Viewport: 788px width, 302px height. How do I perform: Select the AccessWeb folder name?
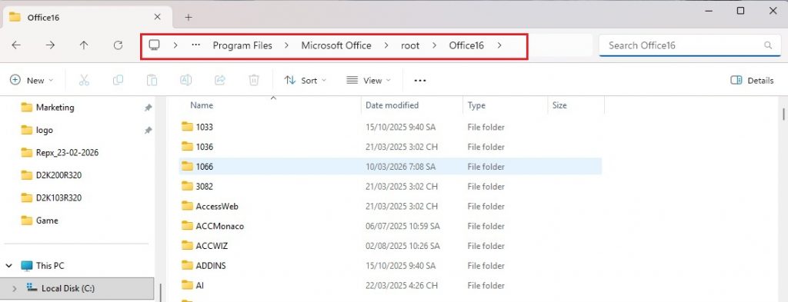pos(217,206)
